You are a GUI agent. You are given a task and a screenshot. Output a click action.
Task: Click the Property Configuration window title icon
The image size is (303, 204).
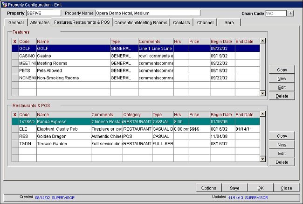coord(4,4)
